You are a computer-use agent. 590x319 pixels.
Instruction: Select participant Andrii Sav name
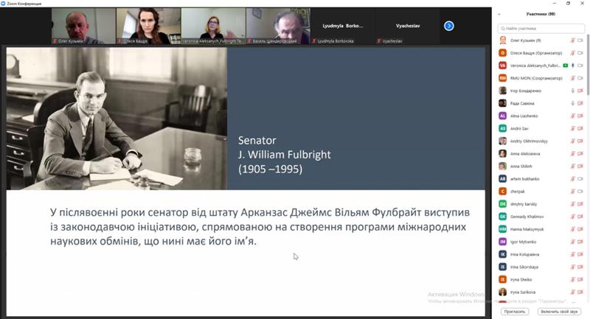pyautogui.click(x=519, y=128)
